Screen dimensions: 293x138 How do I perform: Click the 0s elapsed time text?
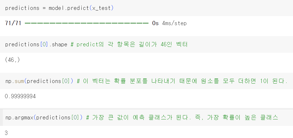pyautogui.click(x=155, y=23)
